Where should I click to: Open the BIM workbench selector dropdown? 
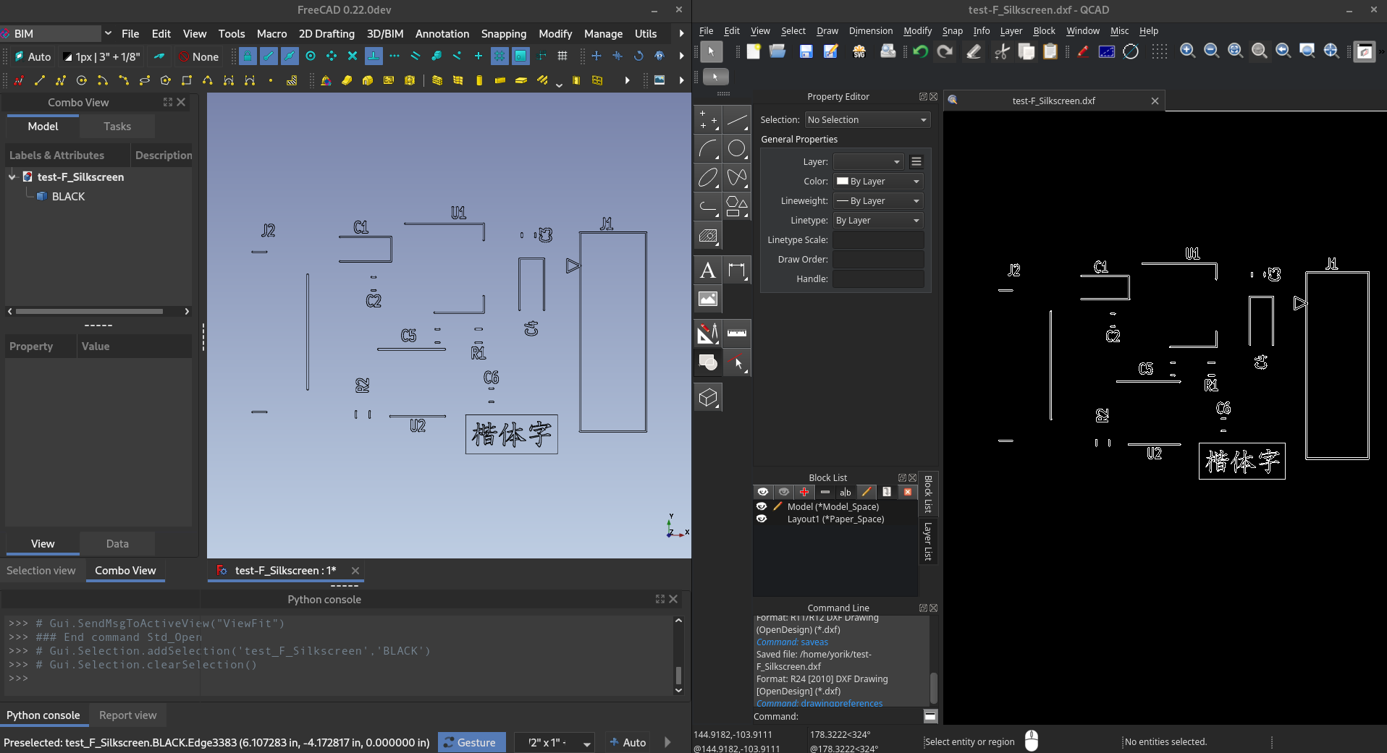(x=108, y=33)
